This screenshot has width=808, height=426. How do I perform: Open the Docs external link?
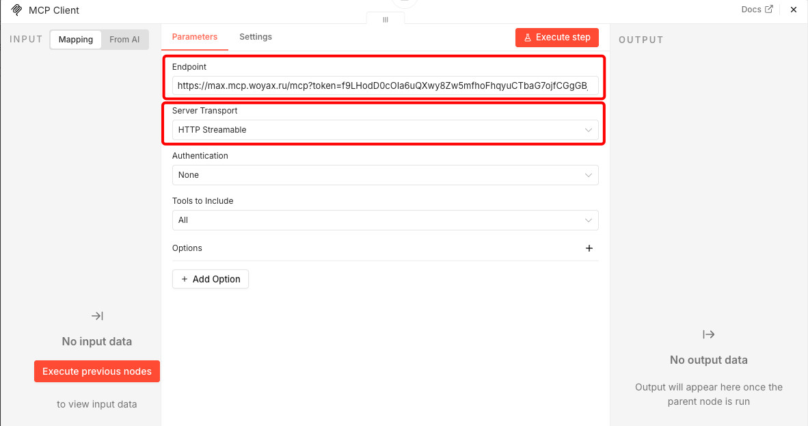[x=757, y=10]
